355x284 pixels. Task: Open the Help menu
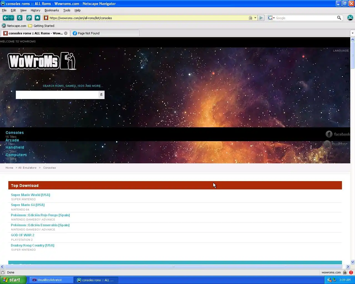coord(77,10)
